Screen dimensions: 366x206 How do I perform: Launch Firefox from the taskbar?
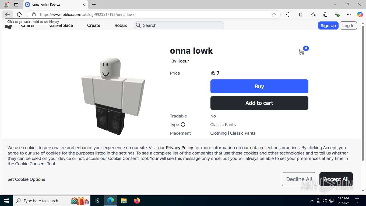pos(137,201)
